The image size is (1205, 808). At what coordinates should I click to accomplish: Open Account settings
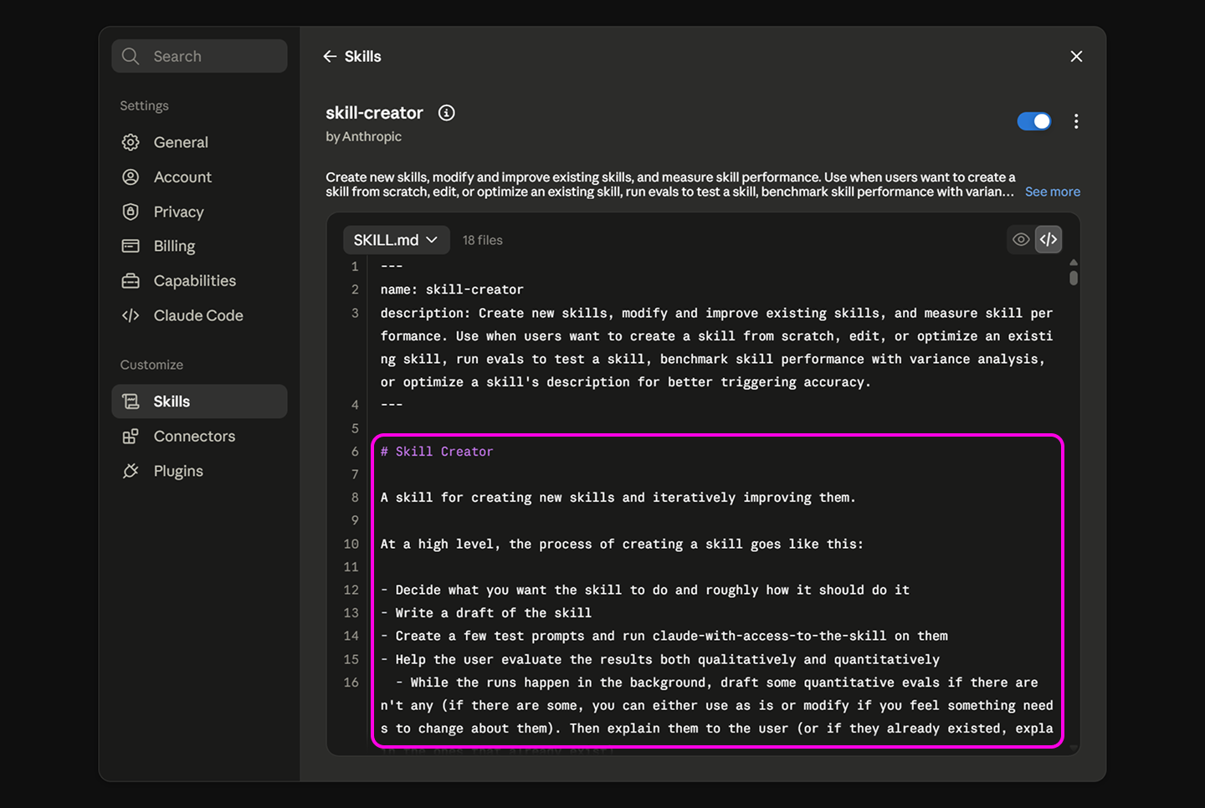(x=199, y=177)
